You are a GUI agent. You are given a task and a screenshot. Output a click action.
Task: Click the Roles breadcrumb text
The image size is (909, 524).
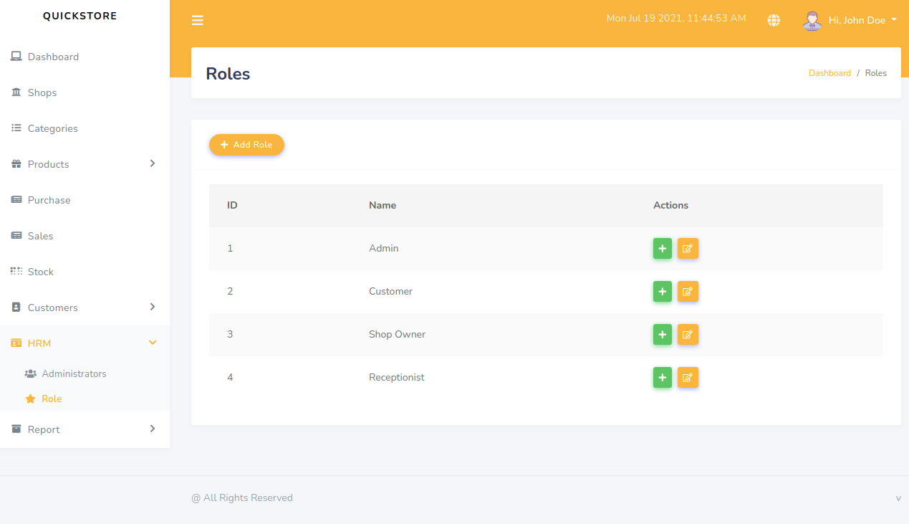pos(875,73)
